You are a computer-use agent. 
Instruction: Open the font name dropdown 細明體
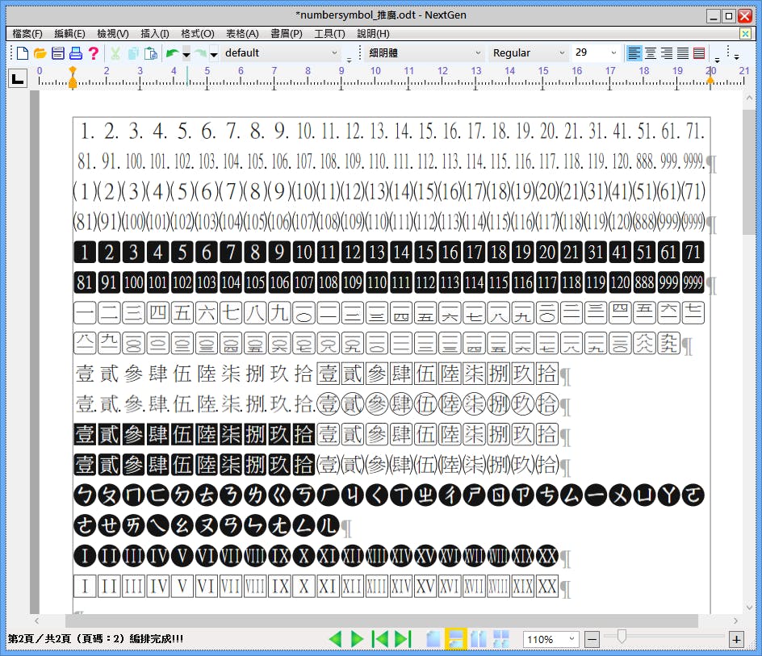[478, 53]
